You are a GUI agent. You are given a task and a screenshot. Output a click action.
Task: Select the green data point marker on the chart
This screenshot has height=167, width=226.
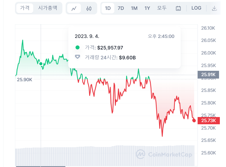[40, 64]
